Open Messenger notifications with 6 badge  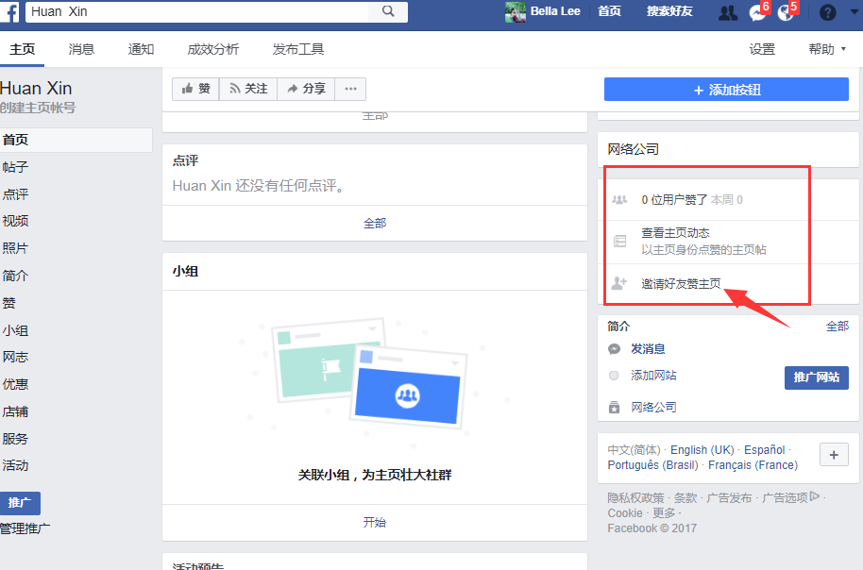tap(758, 12)
